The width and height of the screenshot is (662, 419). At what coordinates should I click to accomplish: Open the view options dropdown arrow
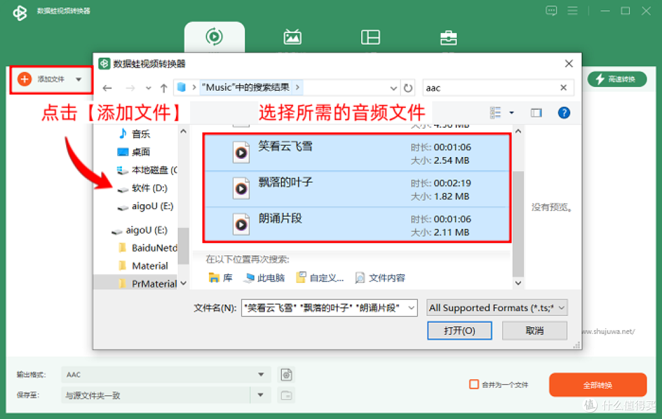tap(512, 113)
